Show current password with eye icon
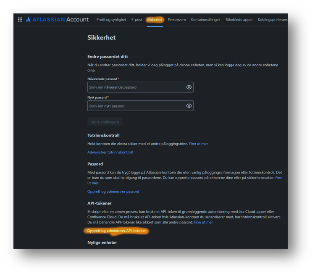This screenshot has width=315, height=276. (x=189, y=87)
